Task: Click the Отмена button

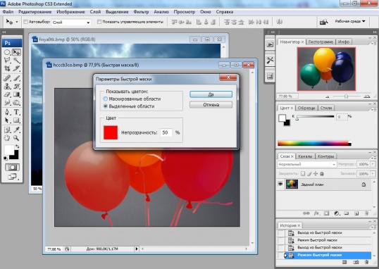Action: pyautogui.click(x=211, y=105)
